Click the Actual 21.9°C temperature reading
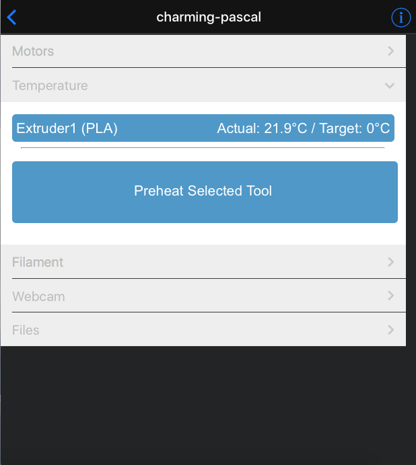This screenshot has width=416, height=465. tap(262, 128)
